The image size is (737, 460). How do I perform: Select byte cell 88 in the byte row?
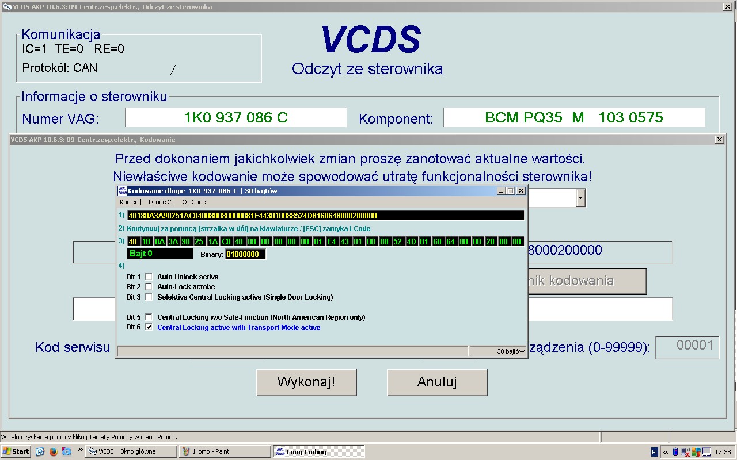[x=385, y=241]
